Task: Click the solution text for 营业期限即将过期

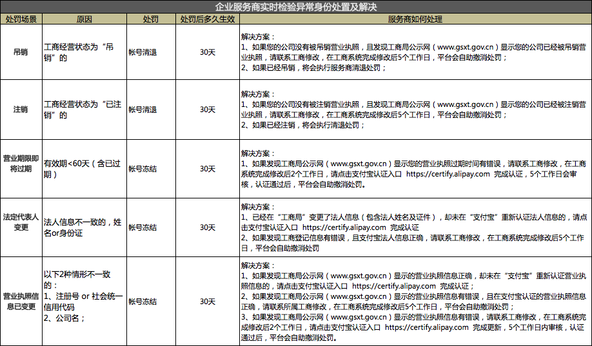Action: tap(413, 169)
